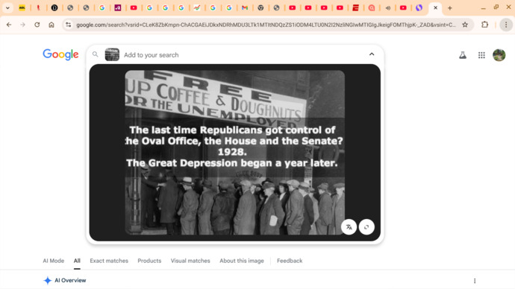
Task: Switch to the tab playing audio
Action: [x=387, y=8]
